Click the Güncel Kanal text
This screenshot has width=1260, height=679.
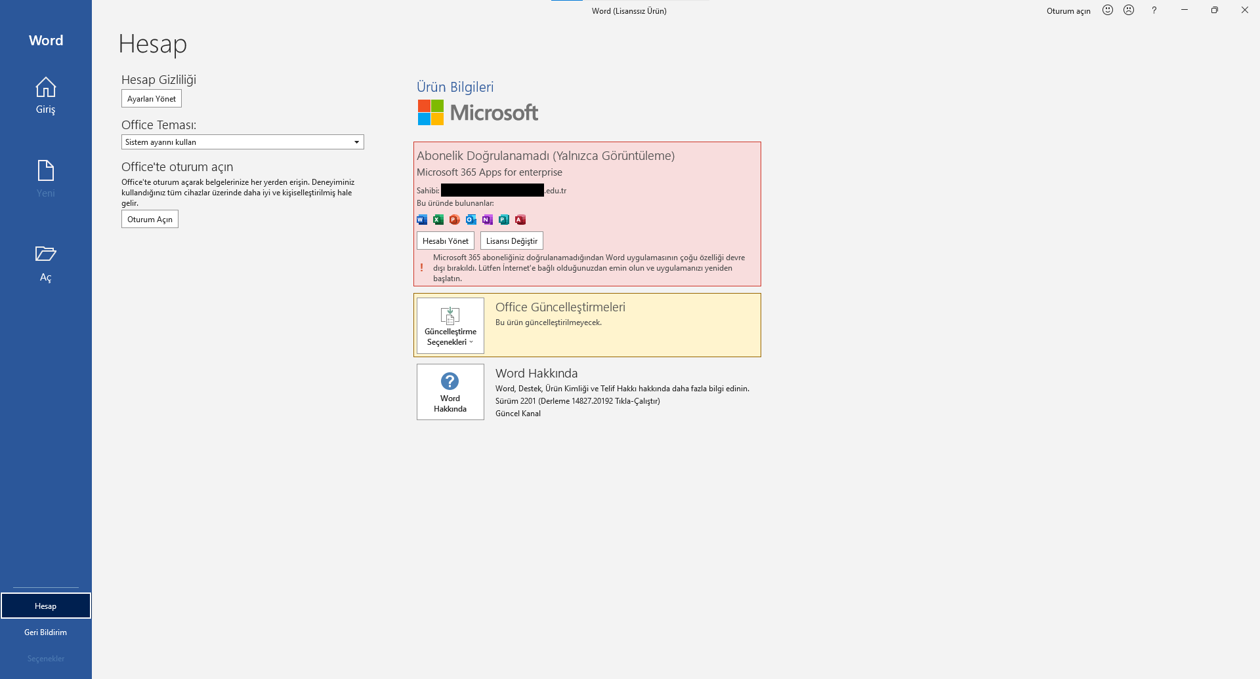tap(518, 414)
